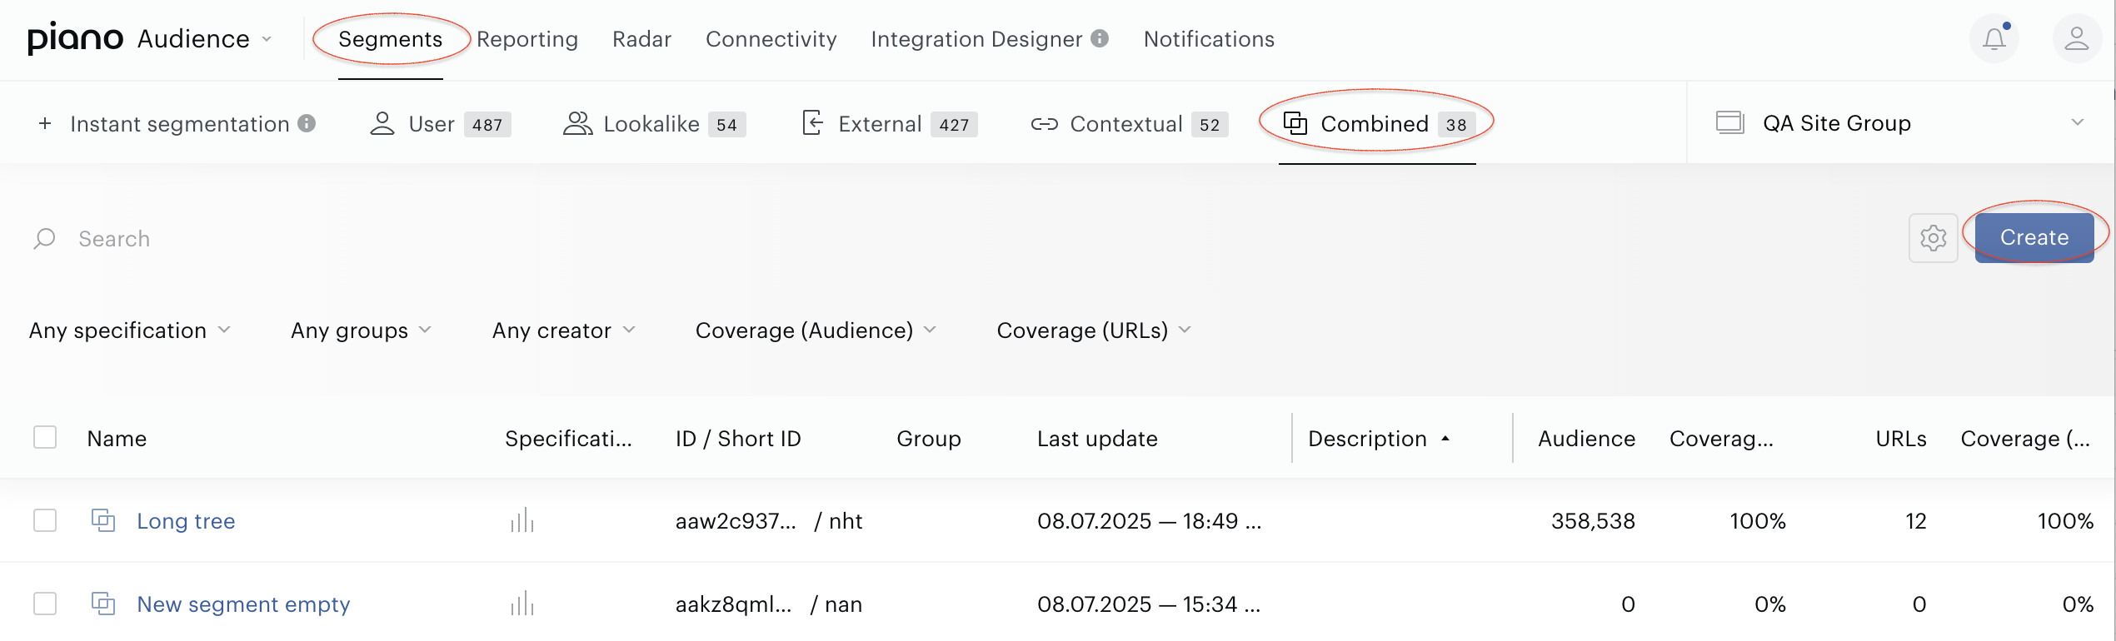Viewport: 2116px width, 641px height.
Task: Click Integration Designer info icon
Action: click(1100, 38)
